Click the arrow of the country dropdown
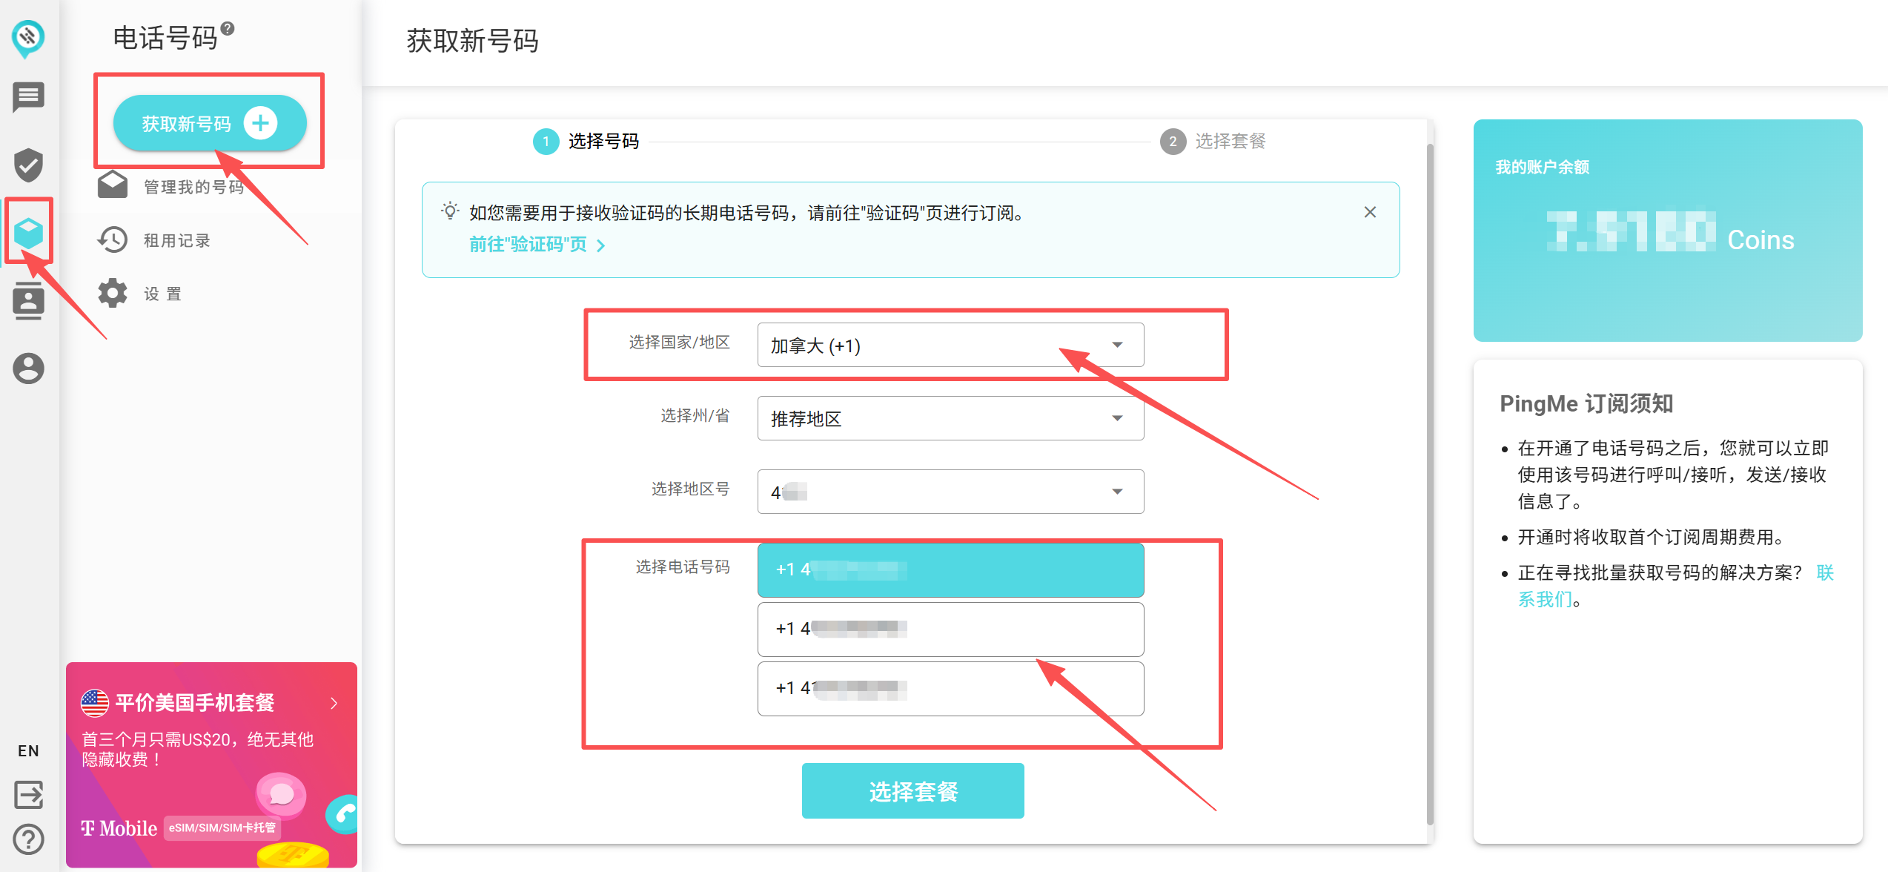This screenshot has width=1888, height=872. 1117,345
